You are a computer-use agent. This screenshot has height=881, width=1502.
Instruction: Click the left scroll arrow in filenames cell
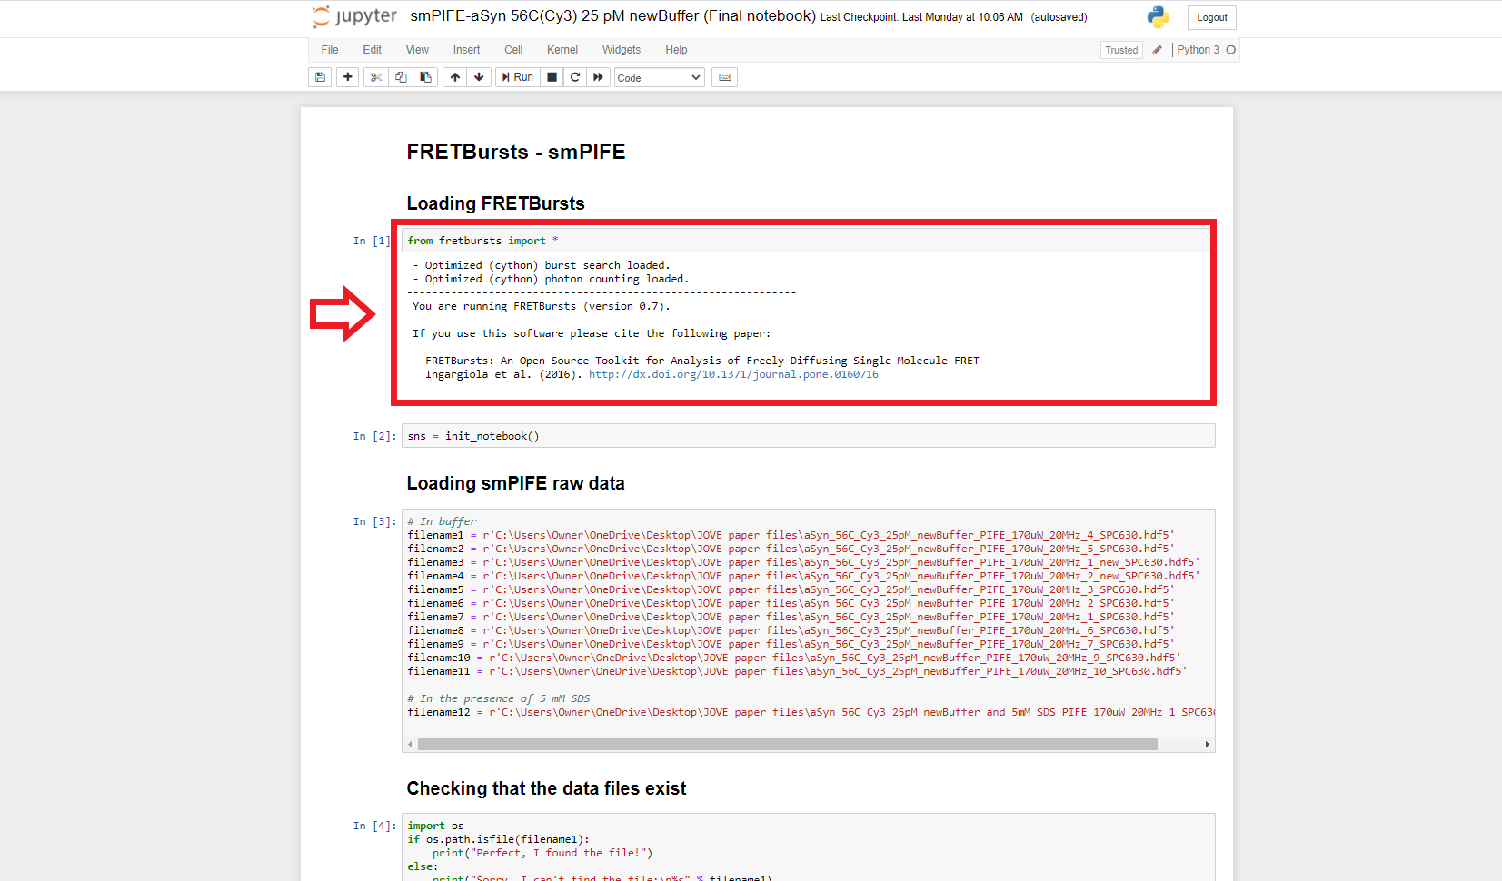click(x=410, y=745)
